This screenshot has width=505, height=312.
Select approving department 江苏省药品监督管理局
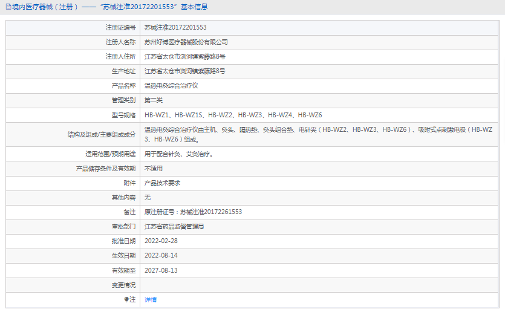174,227
